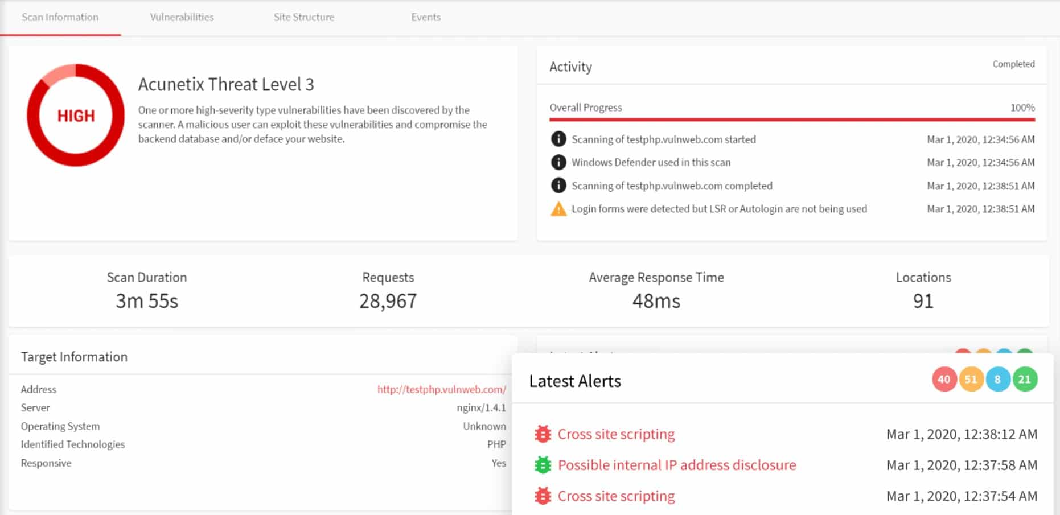Click the 'Acunetix Threat Level 3' heading
This screenshot has height=515, width=1060.
tap(226, 84)
